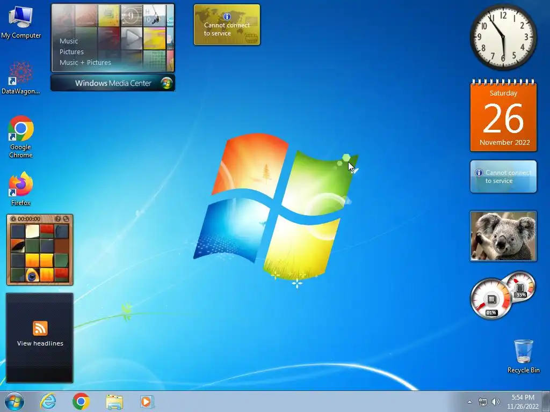
Task: Open Chrome from the taskbar
Action: point(81,401)
